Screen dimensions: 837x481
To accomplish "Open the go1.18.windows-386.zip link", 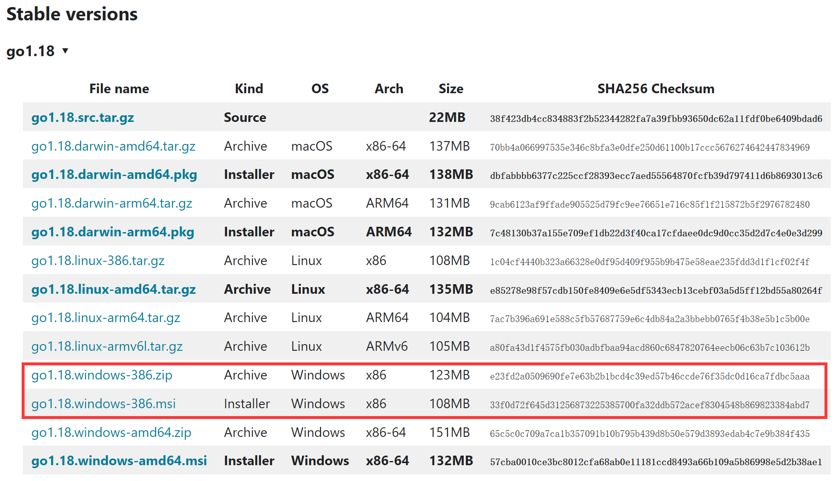I will click(x=102, y=375).
